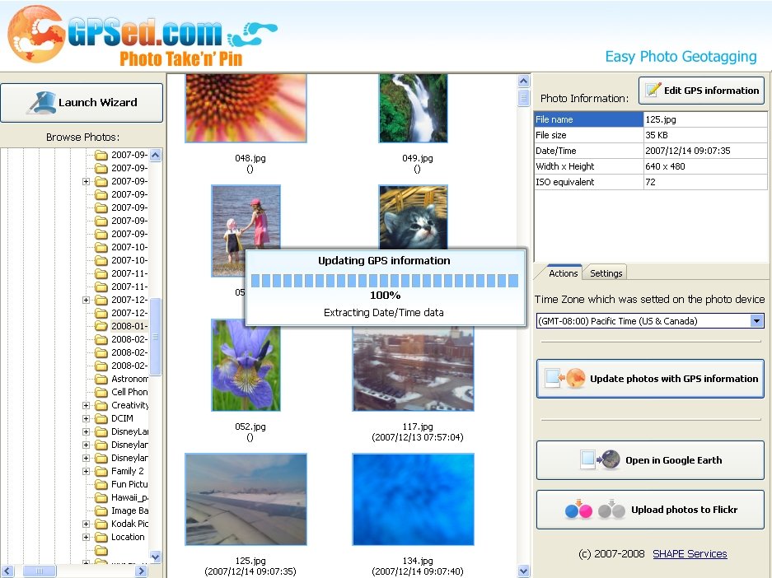This screenshot has height=578, width=772.
Task: Select the 134.jpg blue sky thumbnail
Action: pyautogui.click(x=413, y=499)
